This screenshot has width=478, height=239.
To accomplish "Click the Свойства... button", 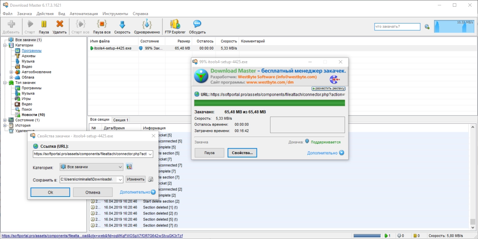I will (x=242, y=153).
